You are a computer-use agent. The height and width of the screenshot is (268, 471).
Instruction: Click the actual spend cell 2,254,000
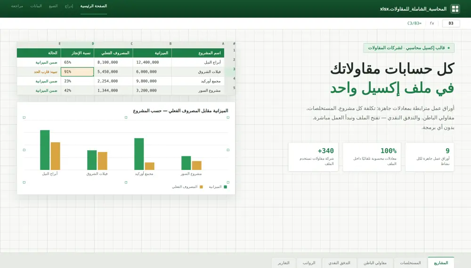click(x=114, y=81)
